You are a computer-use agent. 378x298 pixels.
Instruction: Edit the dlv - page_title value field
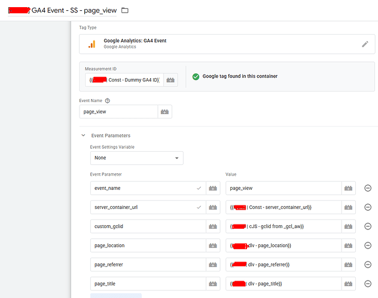pos(283,284)
